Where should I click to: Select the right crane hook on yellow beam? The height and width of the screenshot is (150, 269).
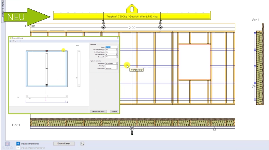[160, 24]
